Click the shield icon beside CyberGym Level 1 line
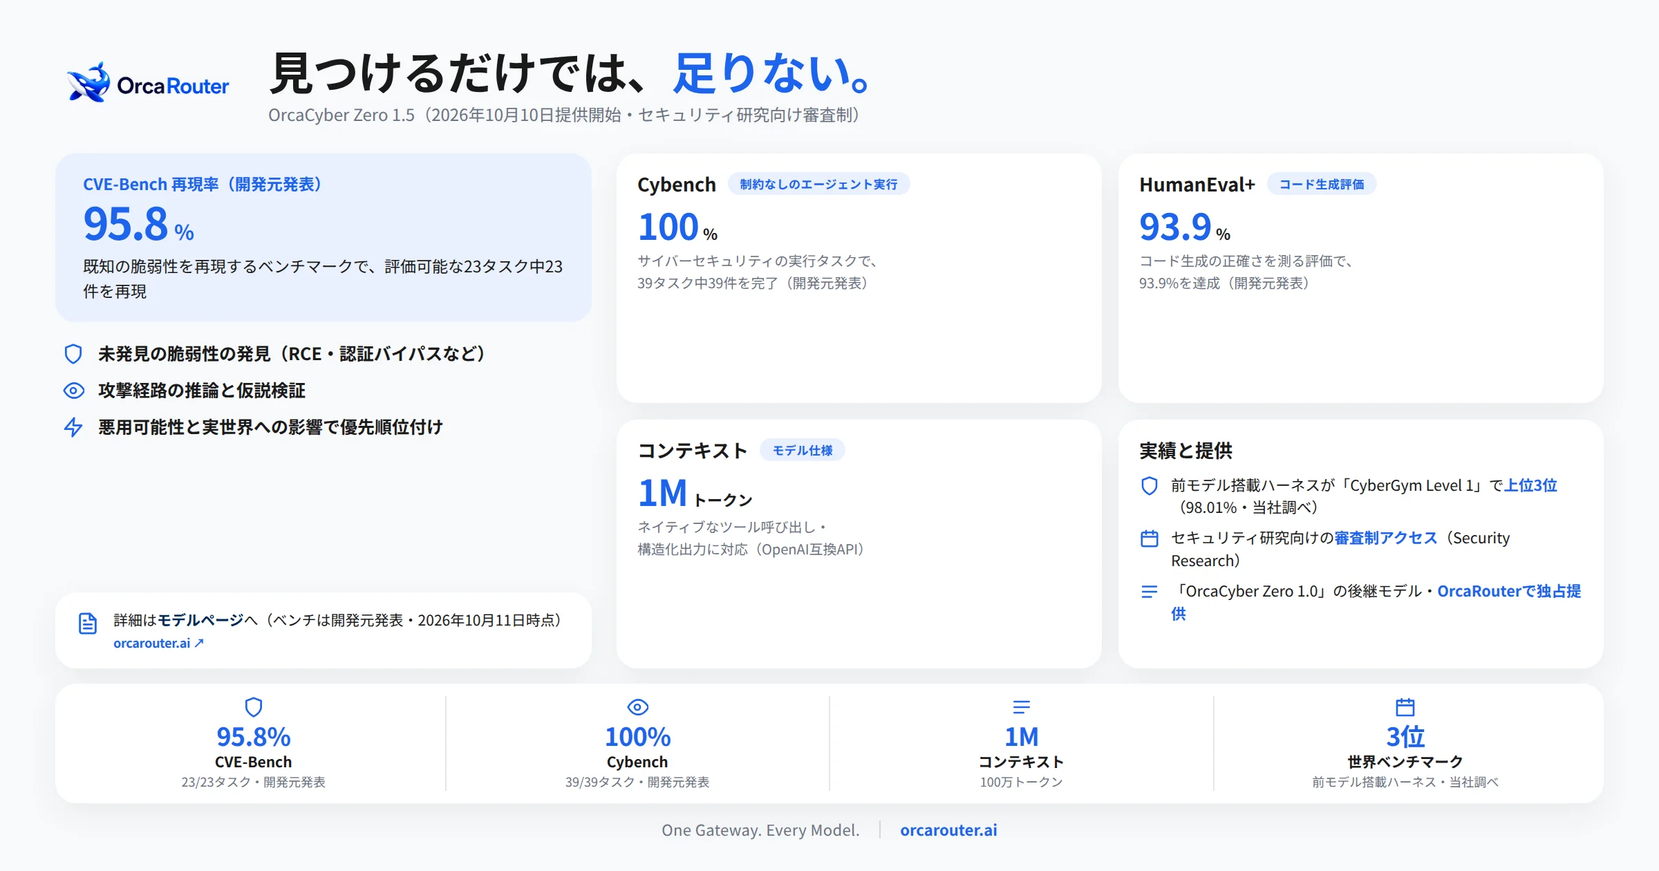Screen dimensions: 1659x871 pos(1149,486)
